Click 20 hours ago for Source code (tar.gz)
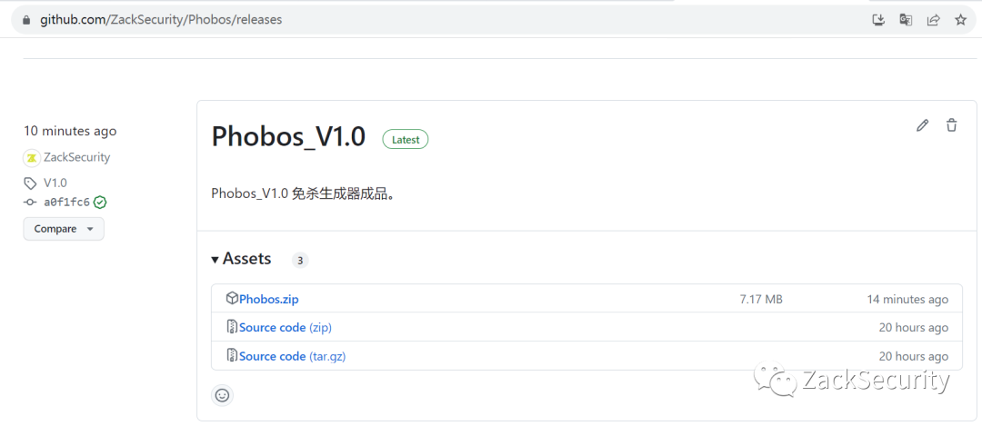 tap(914, 357)
